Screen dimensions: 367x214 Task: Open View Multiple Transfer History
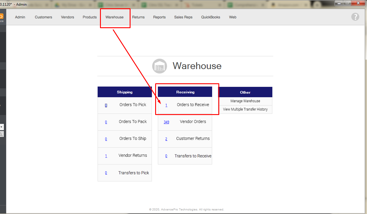pos(245,109)
